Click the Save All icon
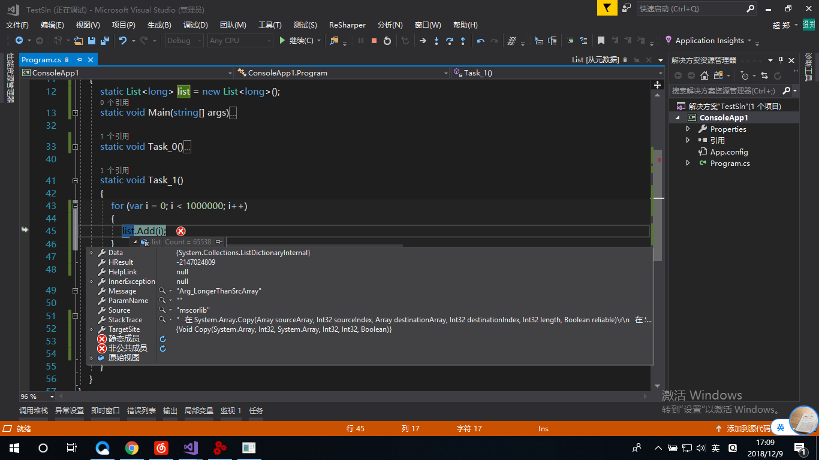819x460 pixels. click(x=104, y=41)
